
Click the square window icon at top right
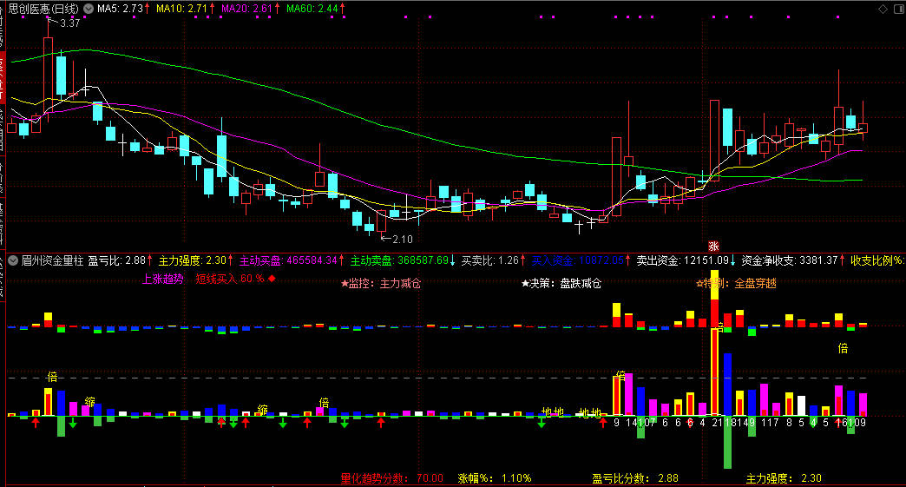(x=897, y=9)
